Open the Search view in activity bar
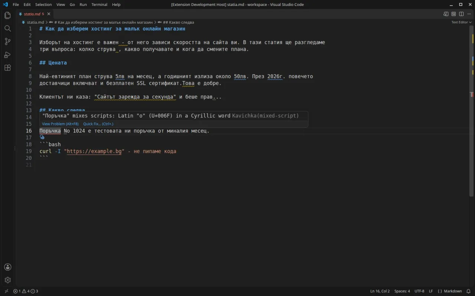This screenshot has width=475, height=296. coord(7,28)
